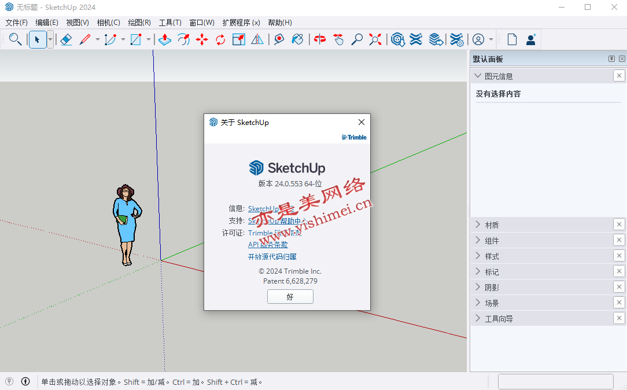The width and height of the screenshot is (627, 390).
Task: Open the API 服务条款 link
Action: [x=268, y=244]
